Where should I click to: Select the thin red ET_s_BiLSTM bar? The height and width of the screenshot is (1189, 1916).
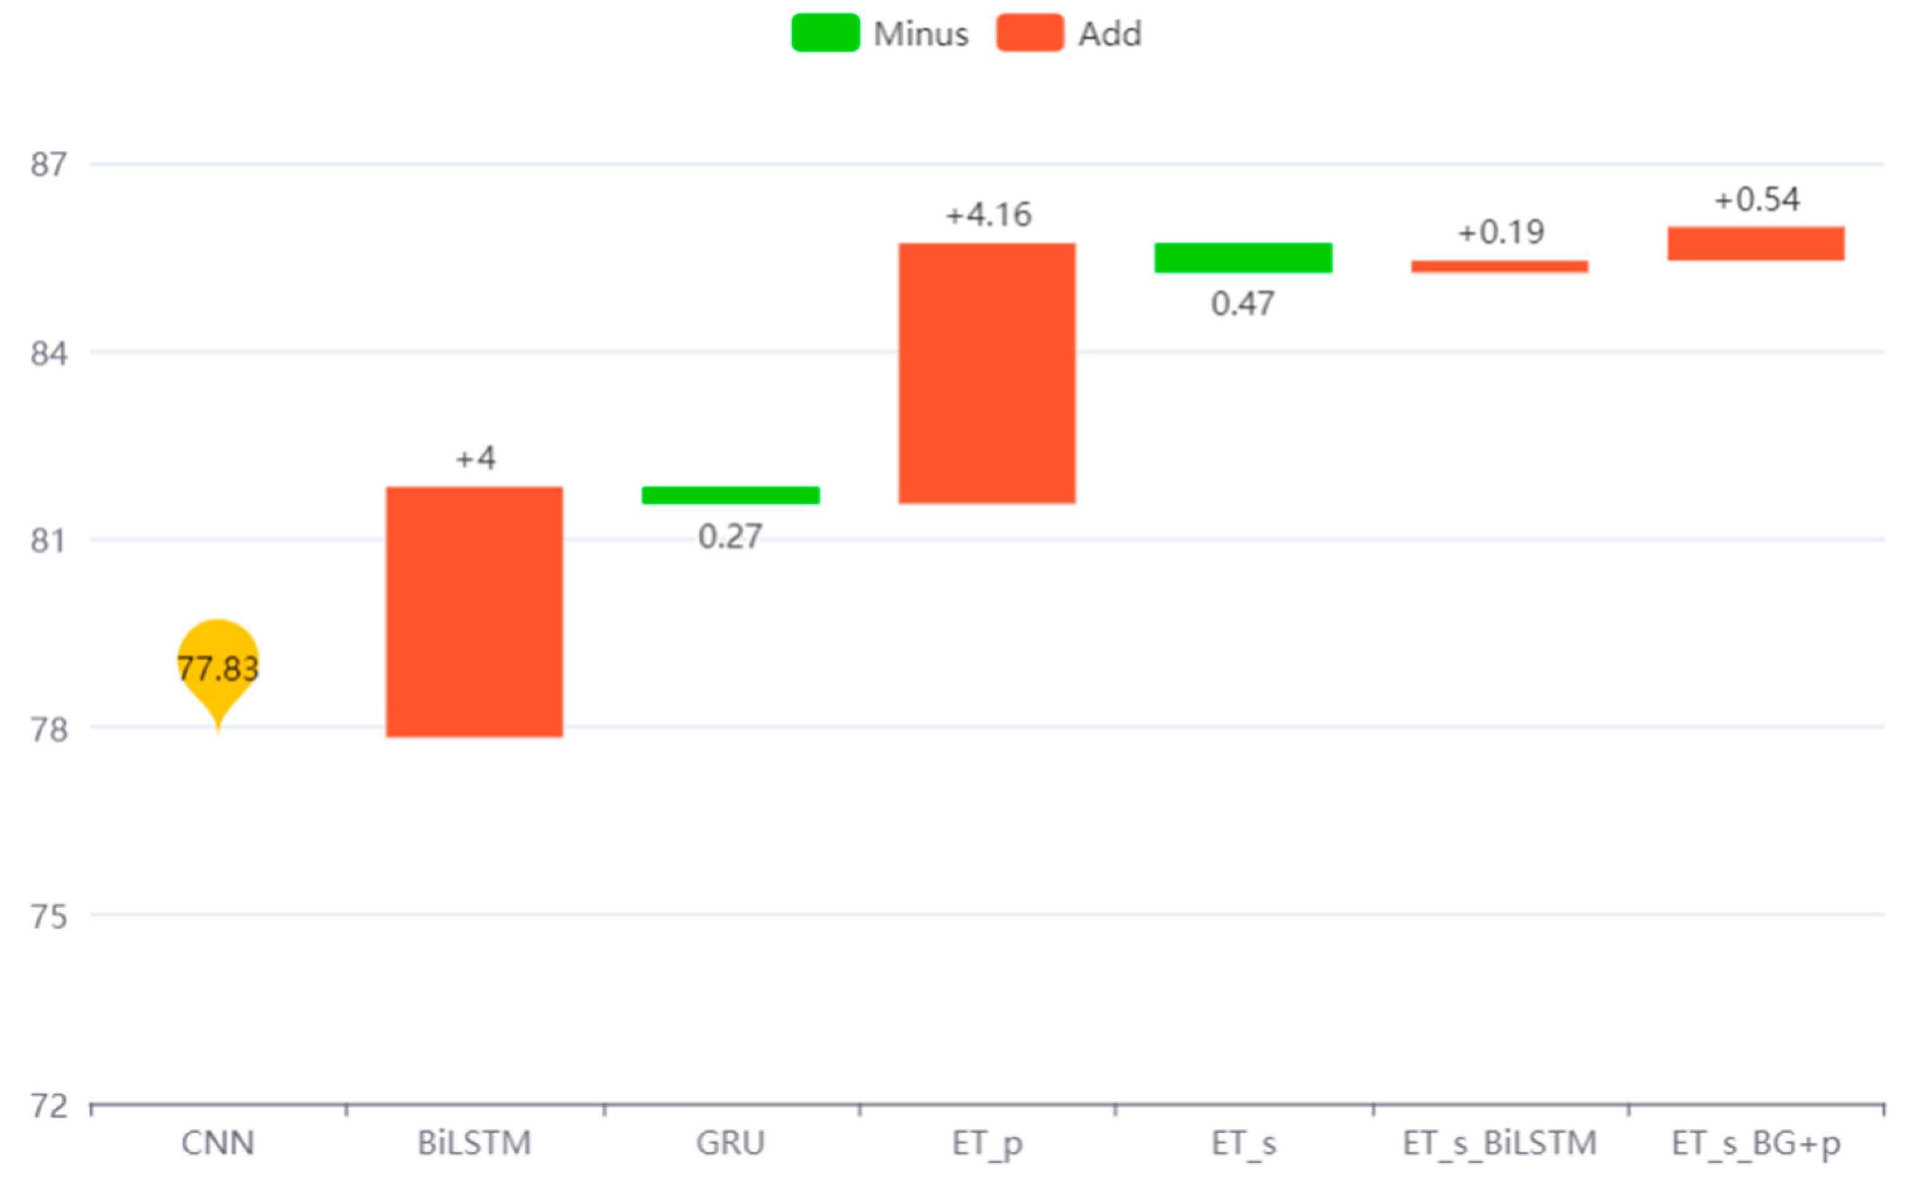click(1500, 267)
